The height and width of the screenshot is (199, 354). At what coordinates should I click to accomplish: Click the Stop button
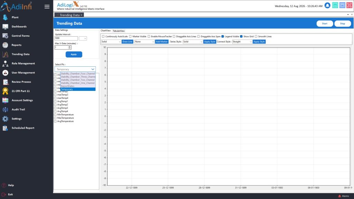tap(343, 24)
